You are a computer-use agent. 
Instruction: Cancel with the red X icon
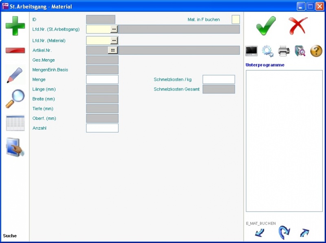coord(298,26)
